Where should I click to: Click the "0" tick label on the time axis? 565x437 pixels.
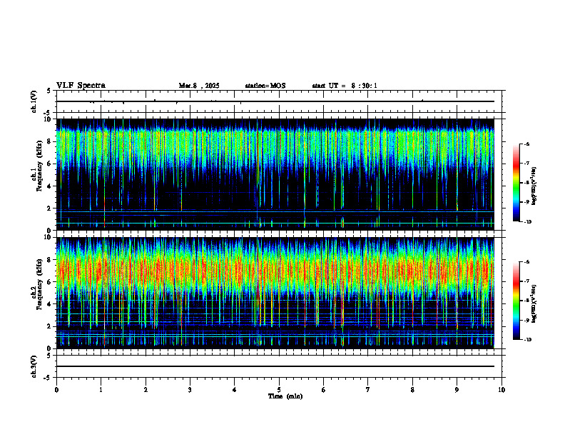(x=56, y=390)
